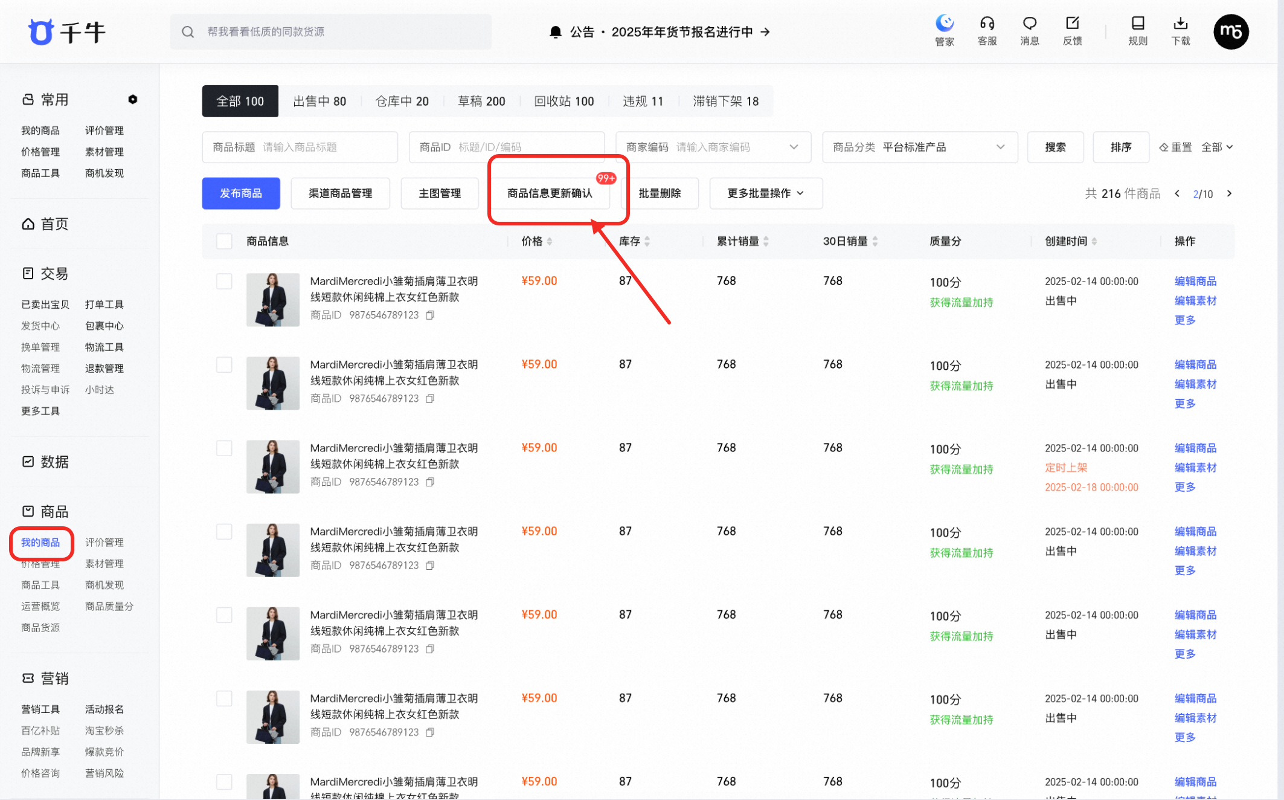
Task: Switch to 违规 11 tab
Action: [x=643, y=102]
